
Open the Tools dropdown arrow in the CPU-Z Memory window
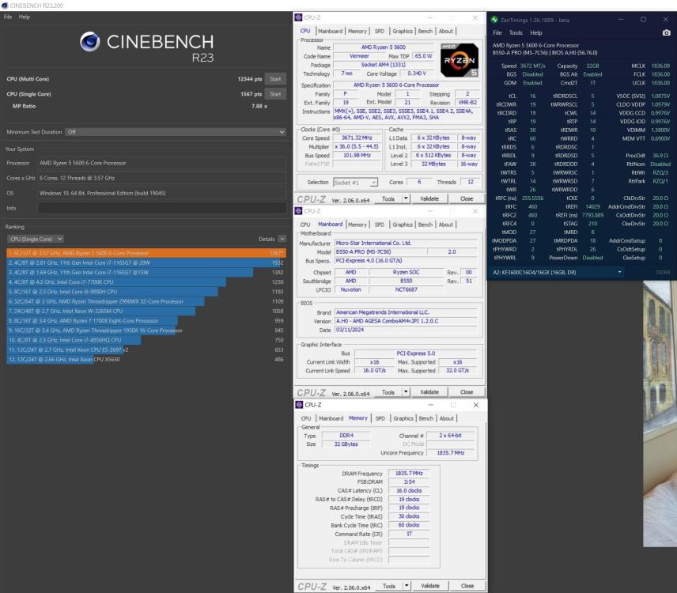tap(407, 586)
